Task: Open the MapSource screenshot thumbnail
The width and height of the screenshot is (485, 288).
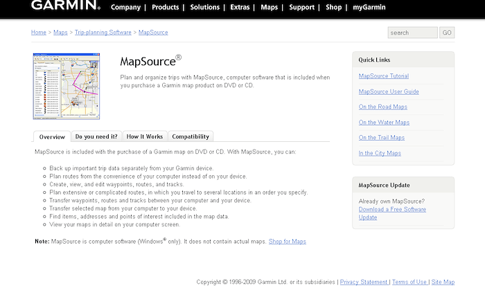Action: (67, 87)
